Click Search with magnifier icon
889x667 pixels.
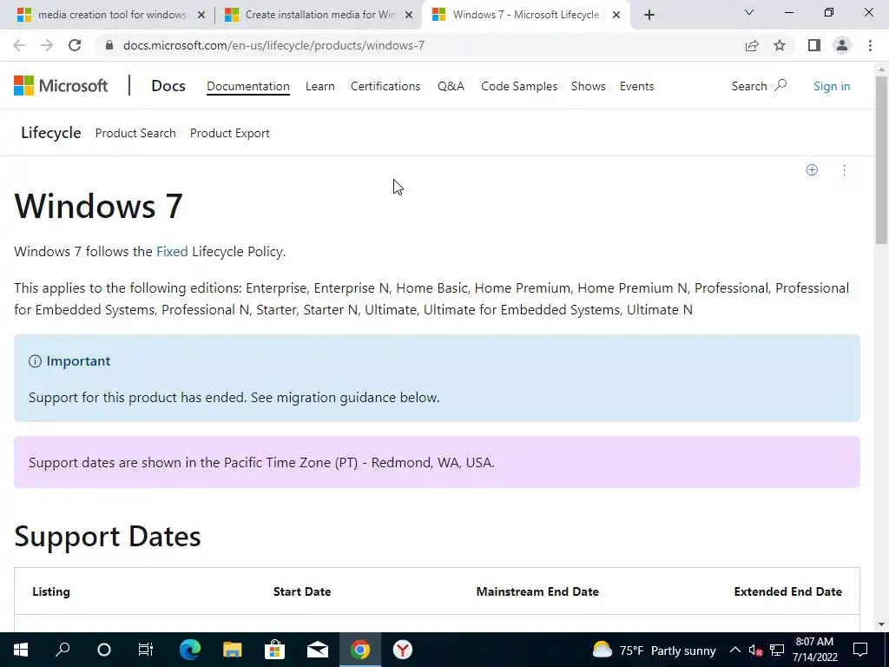tap(759, 86)
